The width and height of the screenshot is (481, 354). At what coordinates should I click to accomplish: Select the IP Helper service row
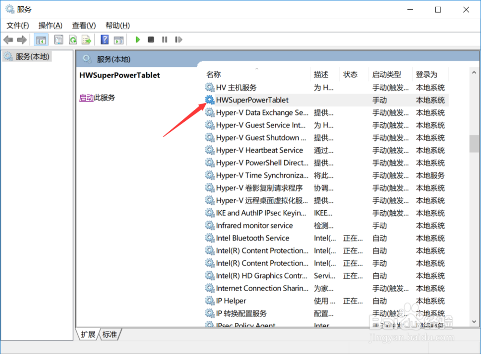[x=326, y=301]
